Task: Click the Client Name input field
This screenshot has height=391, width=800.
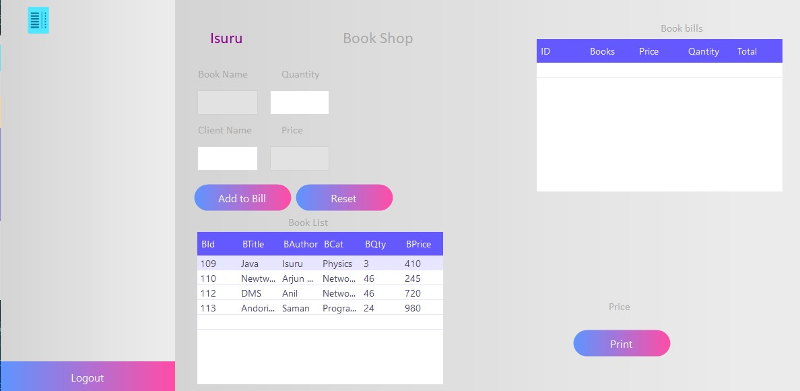Action: [x=227, y=158]
